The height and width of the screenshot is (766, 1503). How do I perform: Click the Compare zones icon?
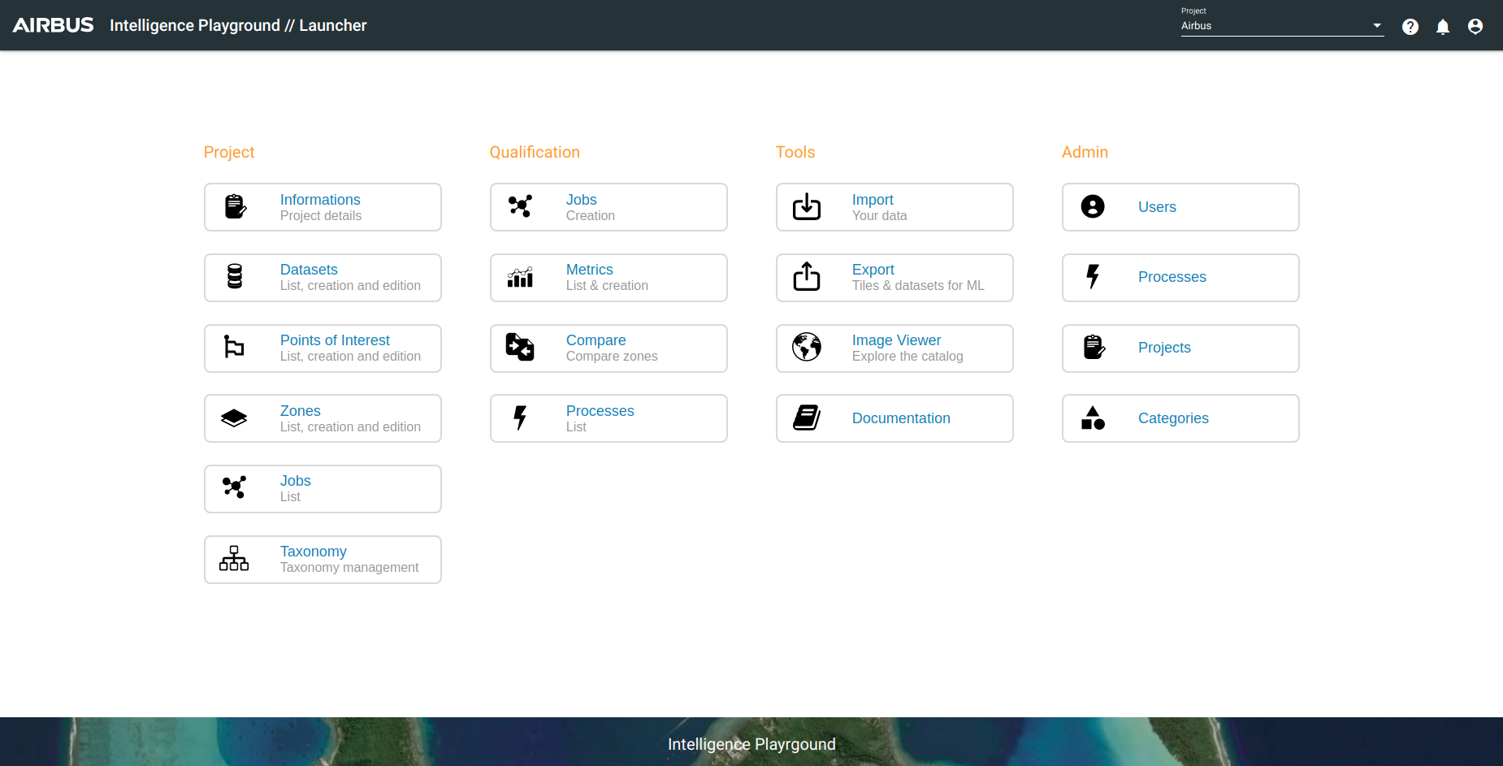click(x=520, y=348)
